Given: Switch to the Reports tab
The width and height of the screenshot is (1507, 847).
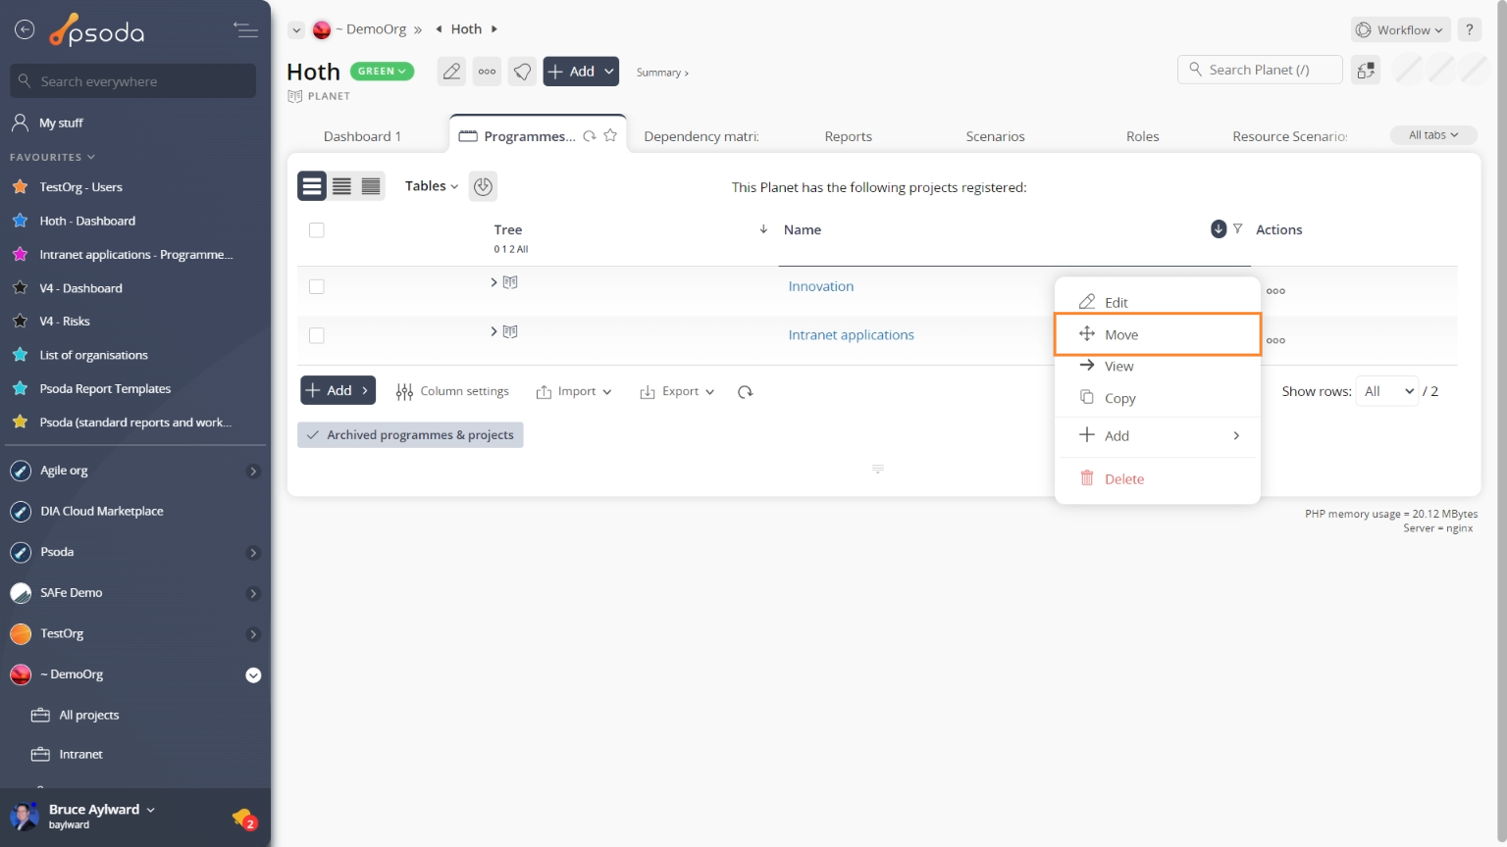Looking at the screenshot, I should [849, 136].
